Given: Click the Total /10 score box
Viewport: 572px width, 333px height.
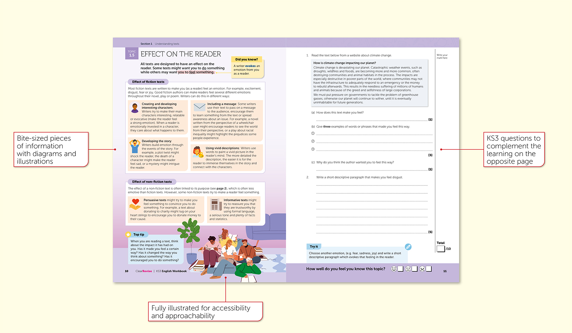Looking at the screenshot, I should [441, 249].
